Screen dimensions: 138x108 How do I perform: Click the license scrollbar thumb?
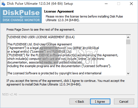coord(128,42)
